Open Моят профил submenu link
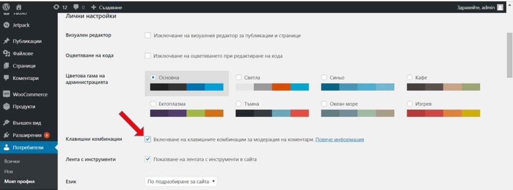The width and height of the screenshot is (513, 190). pos(20,181)
